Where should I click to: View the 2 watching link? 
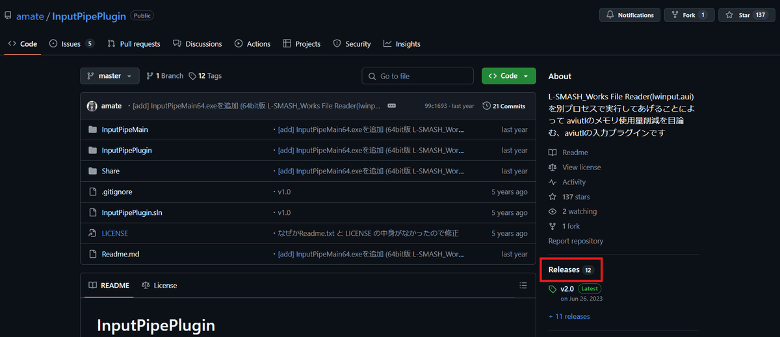pos(580,212)
